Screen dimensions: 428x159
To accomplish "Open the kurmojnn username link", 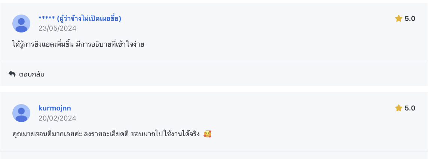I will (55, 108).
